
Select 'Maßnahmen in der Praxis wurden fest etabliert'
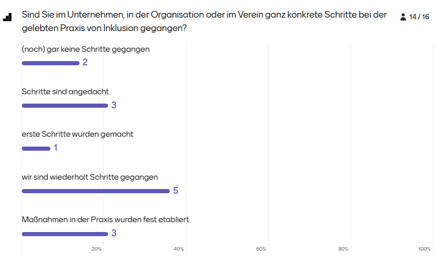[105, 220]
